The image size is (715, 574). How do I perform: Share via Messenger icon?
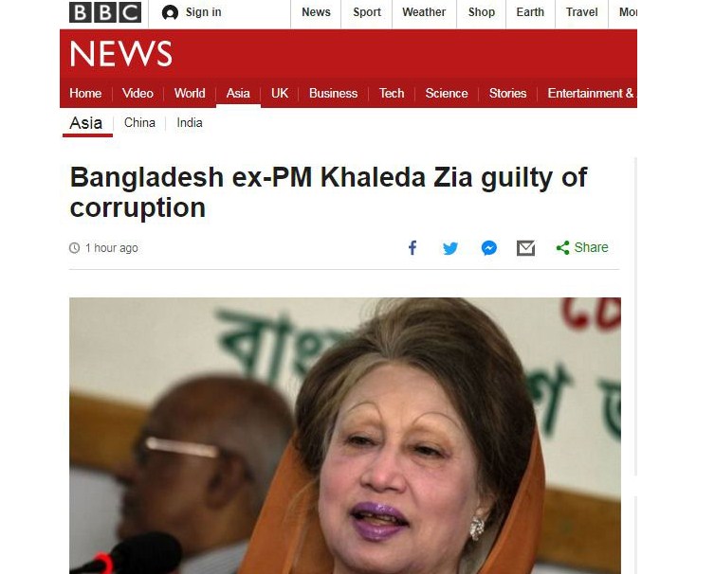coord(488,248)
